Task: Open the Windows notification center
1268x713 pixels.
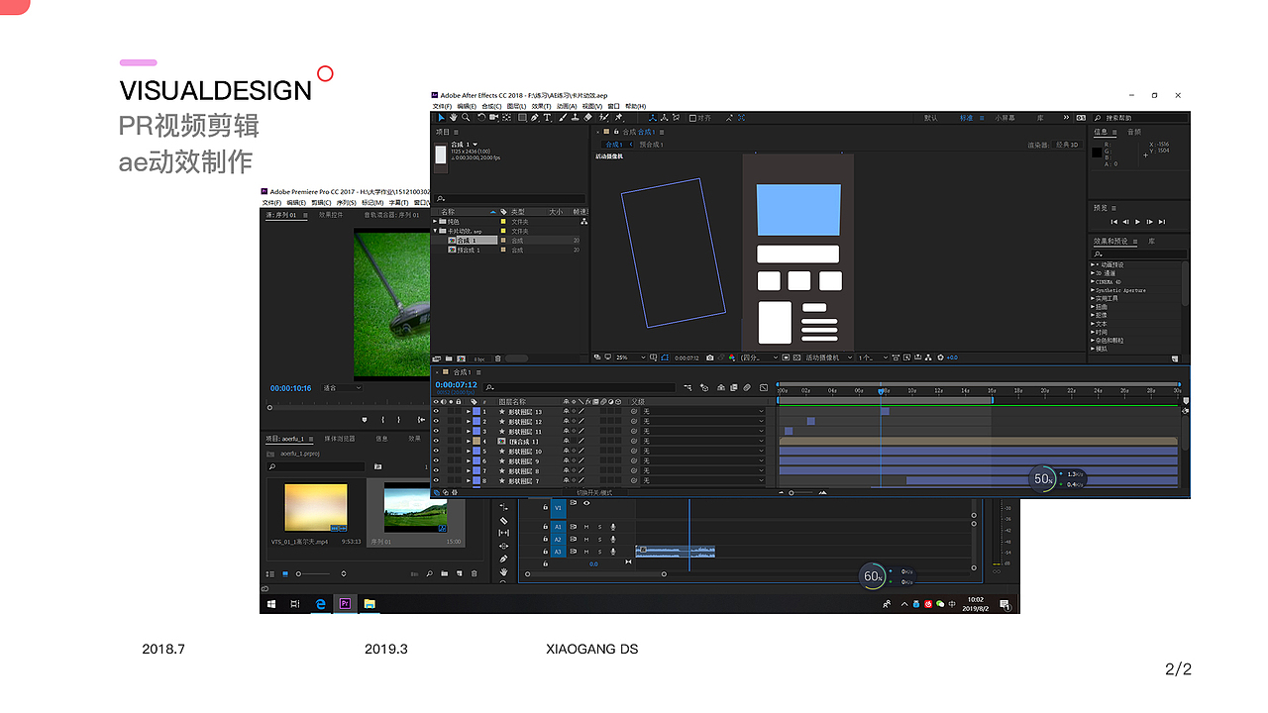Action: pos(1004,604)
